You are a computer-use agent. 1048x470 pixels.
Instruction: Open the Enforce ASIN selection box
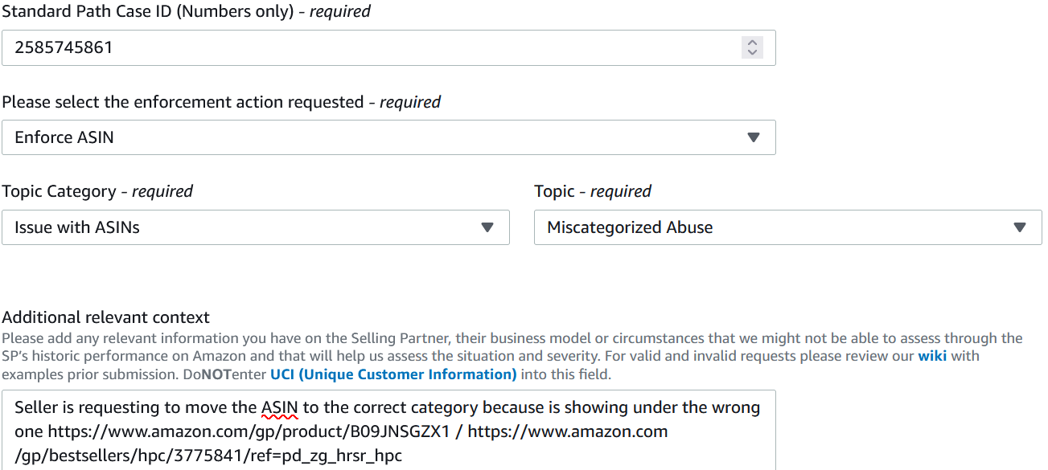(x=378, y=137)
